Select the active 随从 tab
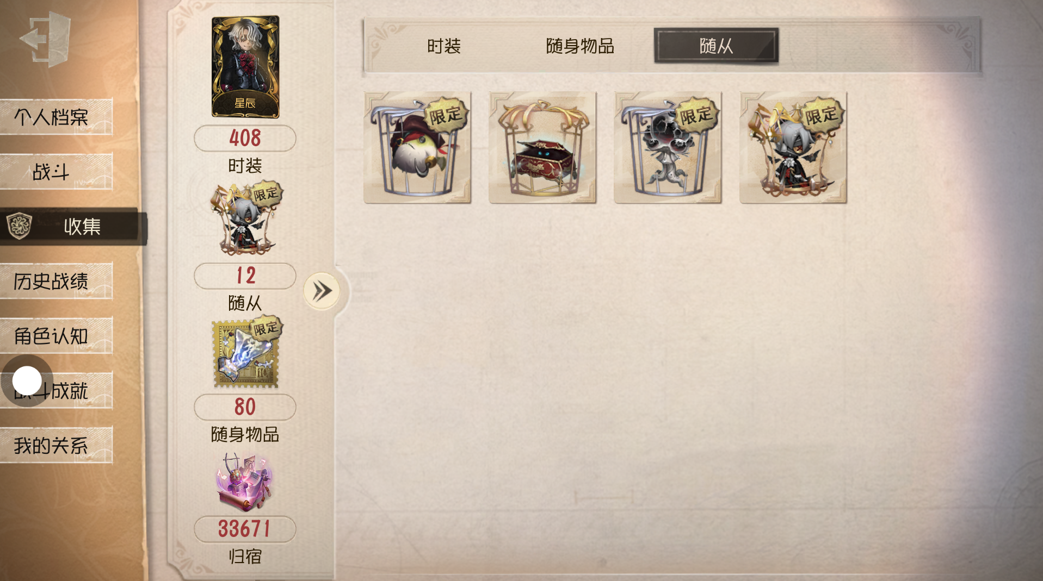This screenshot has width=1043, height=581. tap(716, 46)
